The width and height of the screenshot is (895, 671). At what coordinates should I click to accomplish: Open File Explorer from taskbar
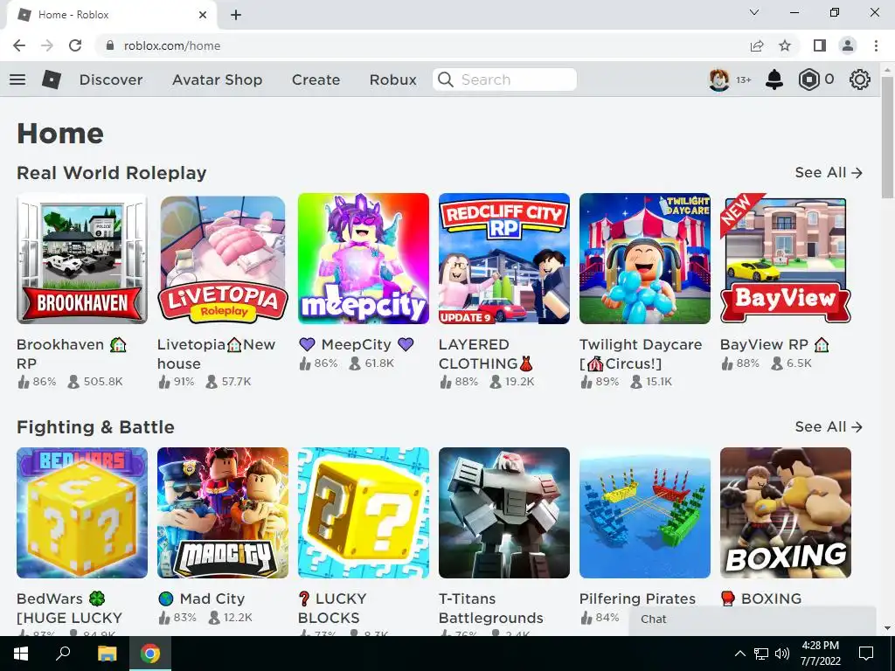107,654
